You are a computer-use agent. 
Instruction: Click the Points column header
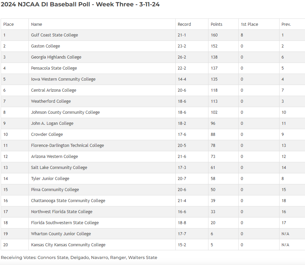coord(217,24)
